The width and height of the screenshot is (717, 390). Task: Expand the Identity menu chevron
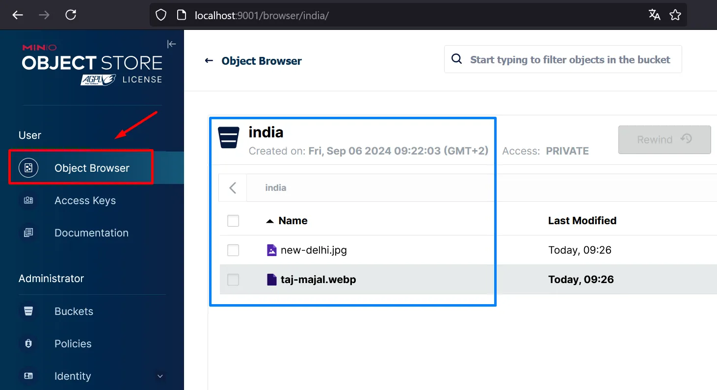pos(159,376)
